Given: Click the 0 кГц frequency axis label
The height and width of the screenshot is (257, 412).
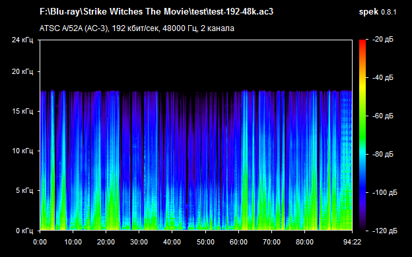Looking at the screenshot, I should click(x=24, y=231).
